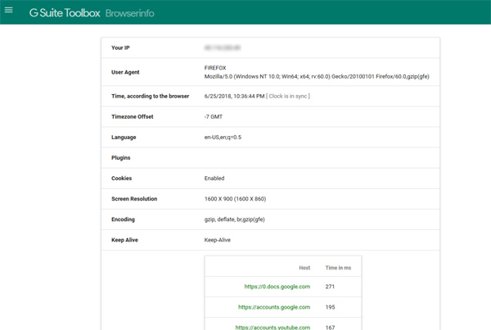Click the 'Screen Resolution' label

(134, 199)
